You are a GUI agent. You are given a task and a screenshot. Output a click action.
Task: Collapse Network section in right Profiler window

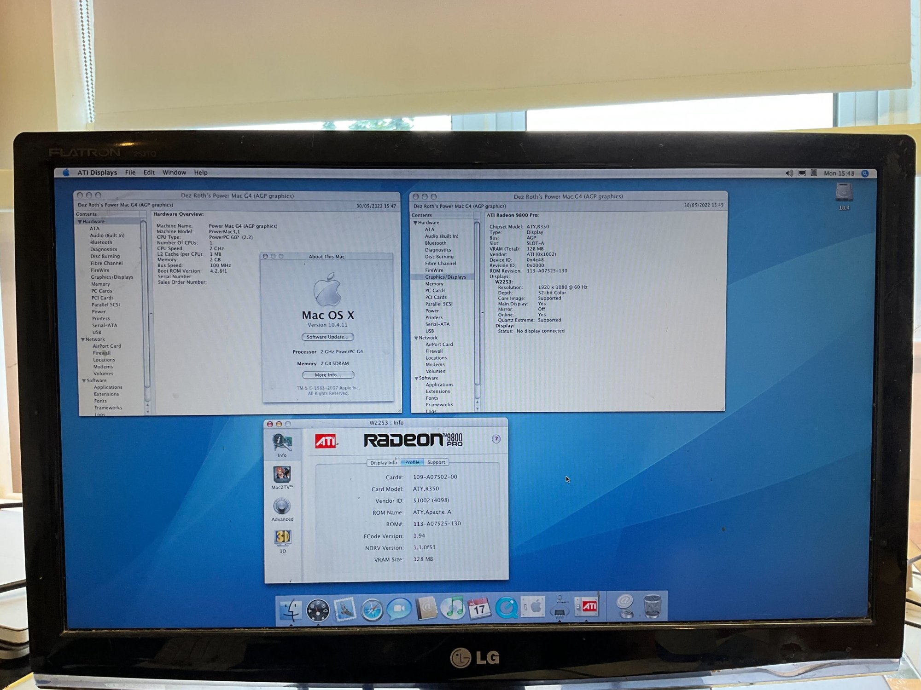coord(416,338)
